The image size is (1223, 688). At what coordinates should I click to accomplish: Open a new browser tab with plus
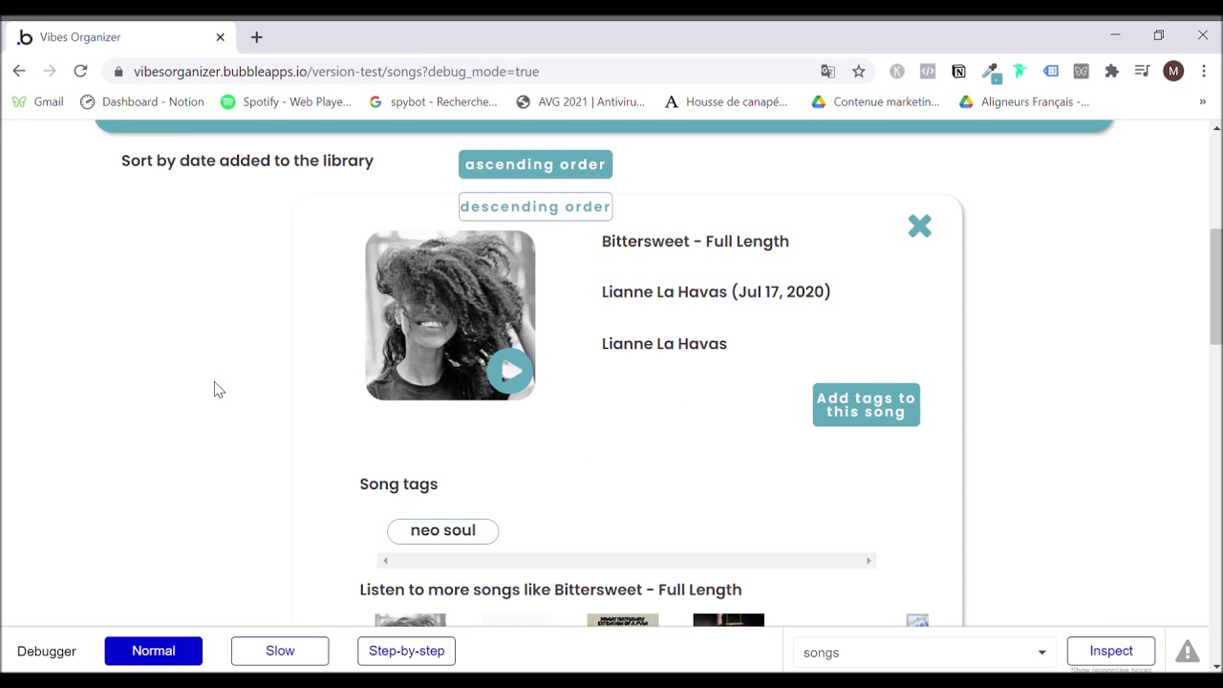pos(256,37)
